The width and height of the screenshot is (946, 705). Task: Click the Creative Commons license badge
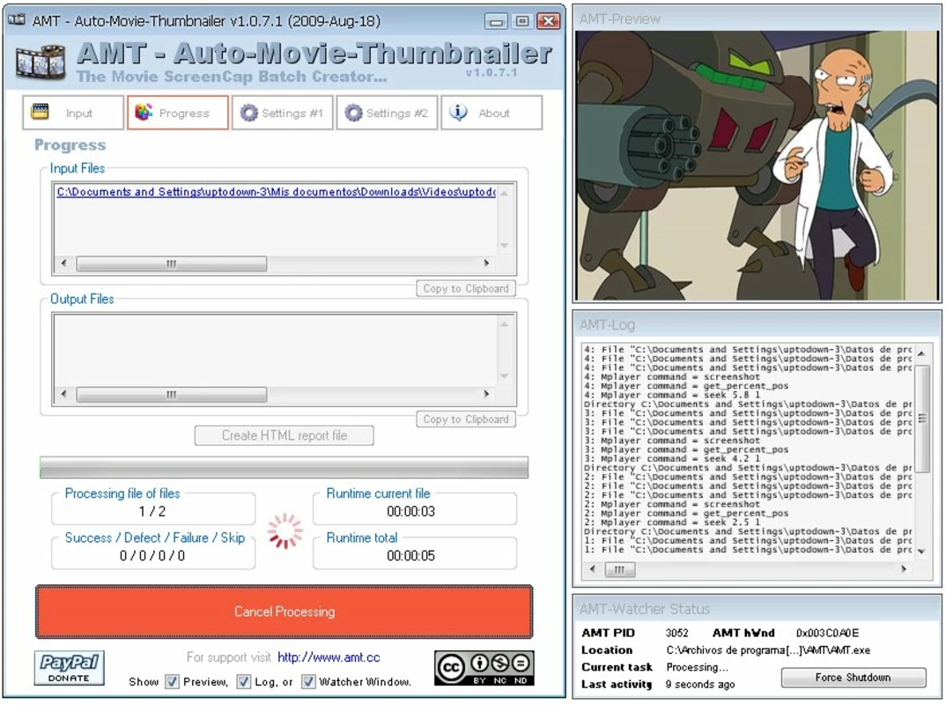point(484,668)
